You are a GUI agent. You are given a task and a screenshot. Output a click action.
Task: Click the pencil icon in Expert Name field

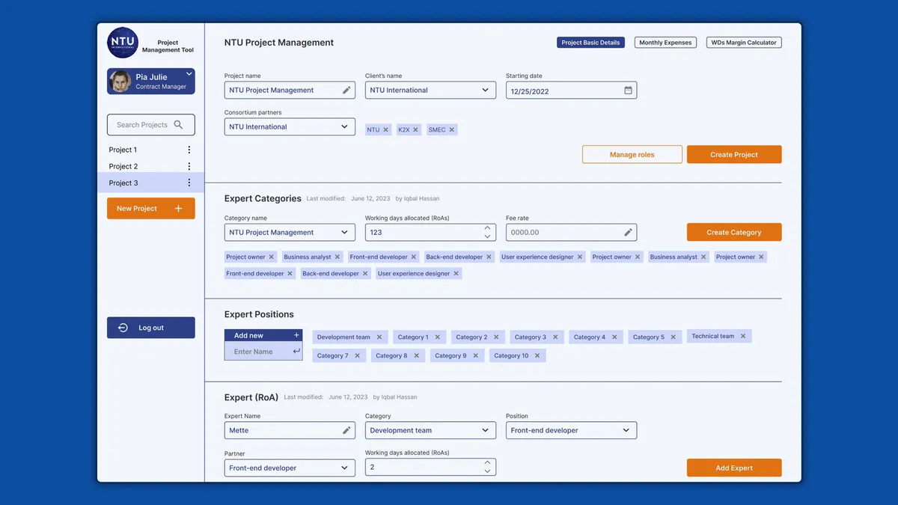point(346,430)
